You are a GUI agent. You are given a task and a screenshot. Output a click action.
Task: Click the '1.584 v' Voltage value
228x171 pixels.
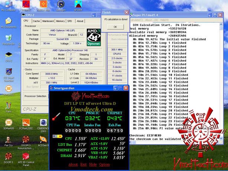[x=77, y=43]
